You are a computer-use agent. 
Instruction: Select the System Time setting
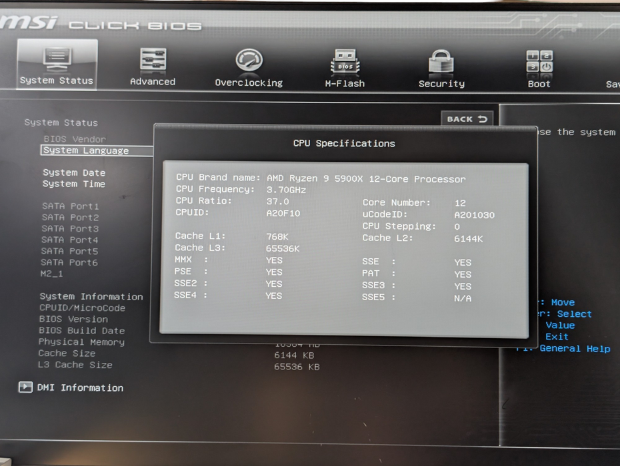74,184
